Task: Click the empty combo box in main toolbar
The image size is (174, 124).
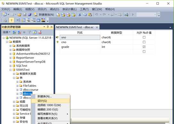Action: (x=146, y=14)
